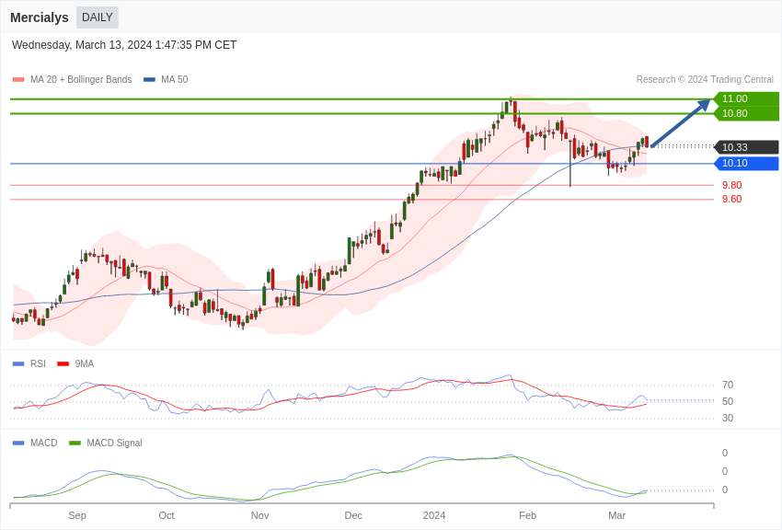Select the 2024 marker on the time axis
This screenshot has width=782, height=530.
coord(434,515)
